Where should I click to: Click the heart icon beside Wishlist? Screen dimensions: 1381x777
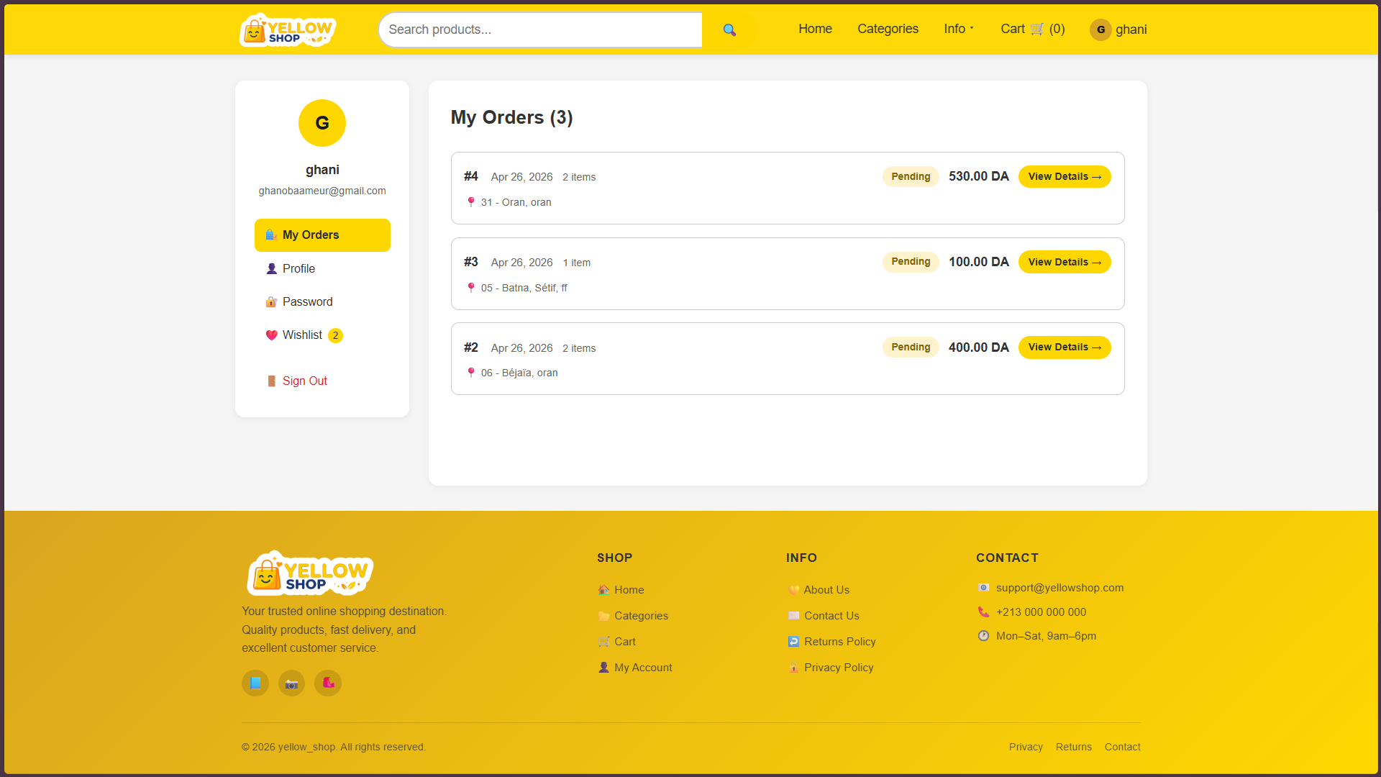point(271,335)
